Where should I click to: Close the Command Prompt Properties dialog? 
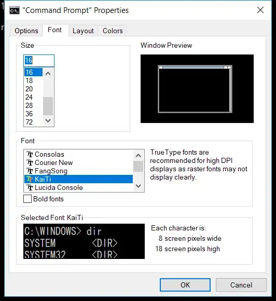tap(260, 10)
